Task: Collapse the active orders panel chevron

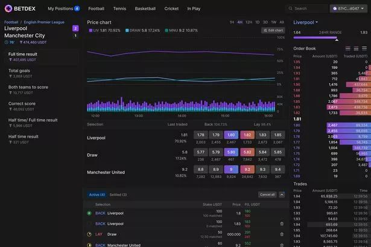Action: pos(282,194)
